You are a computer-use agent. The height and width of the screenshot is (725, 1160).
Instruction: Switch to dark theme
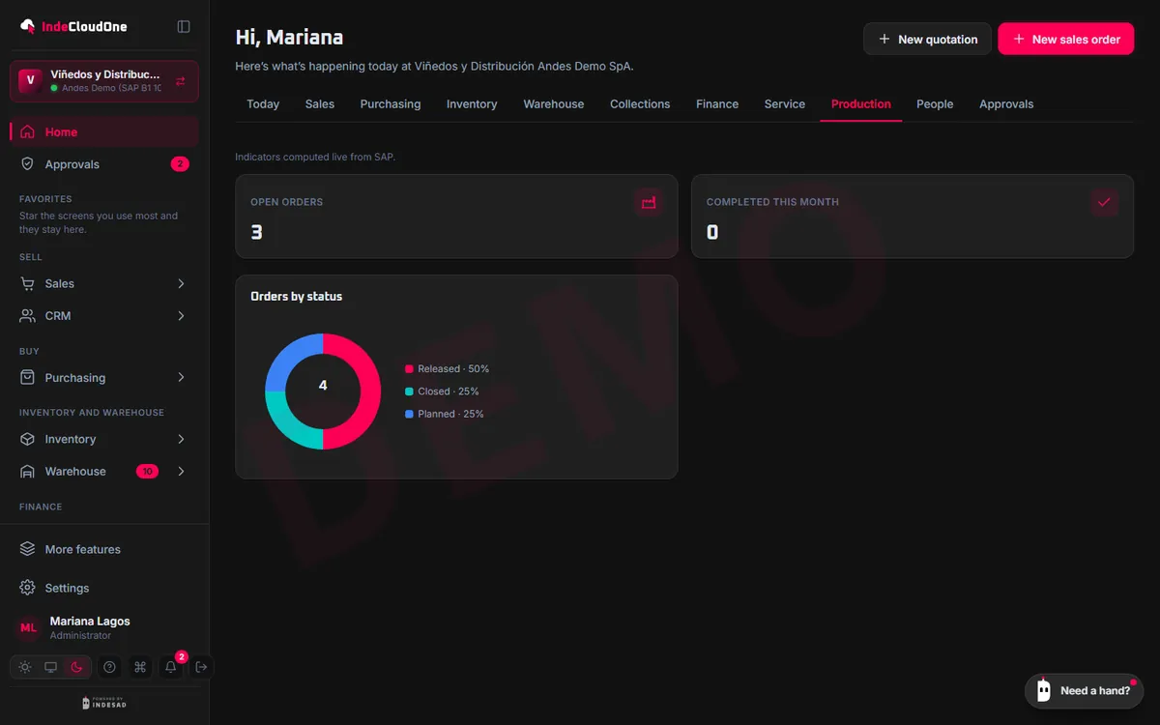click(76, 667)
